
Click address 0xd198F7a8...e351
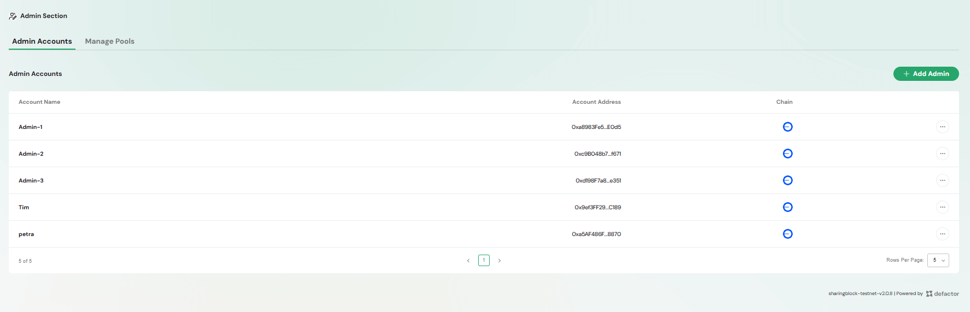[x=598, y=180]
